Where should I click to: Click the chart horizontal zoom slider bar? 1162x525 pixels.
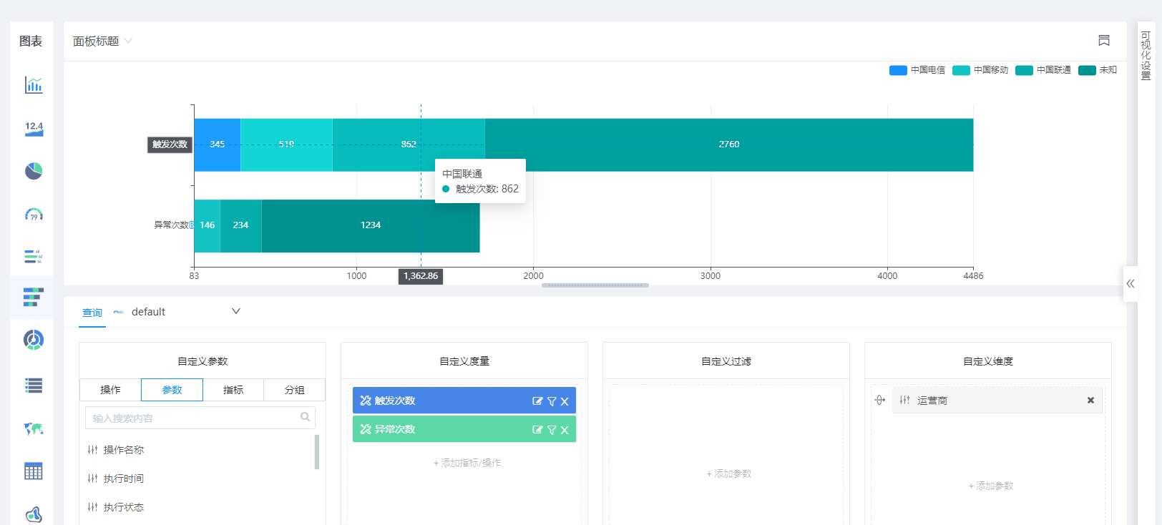pos(595,285)
